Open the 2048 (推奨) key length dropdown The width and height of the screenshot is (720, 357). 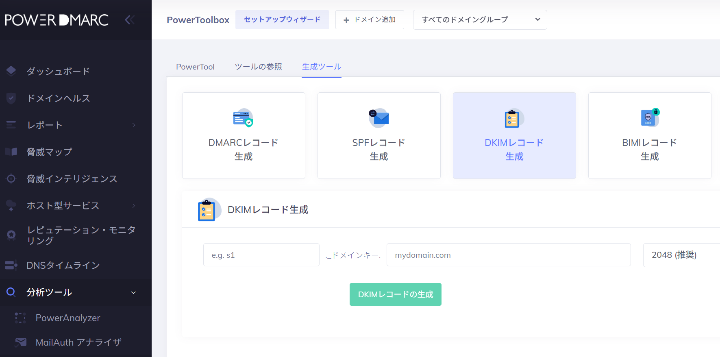click(681, 255)
